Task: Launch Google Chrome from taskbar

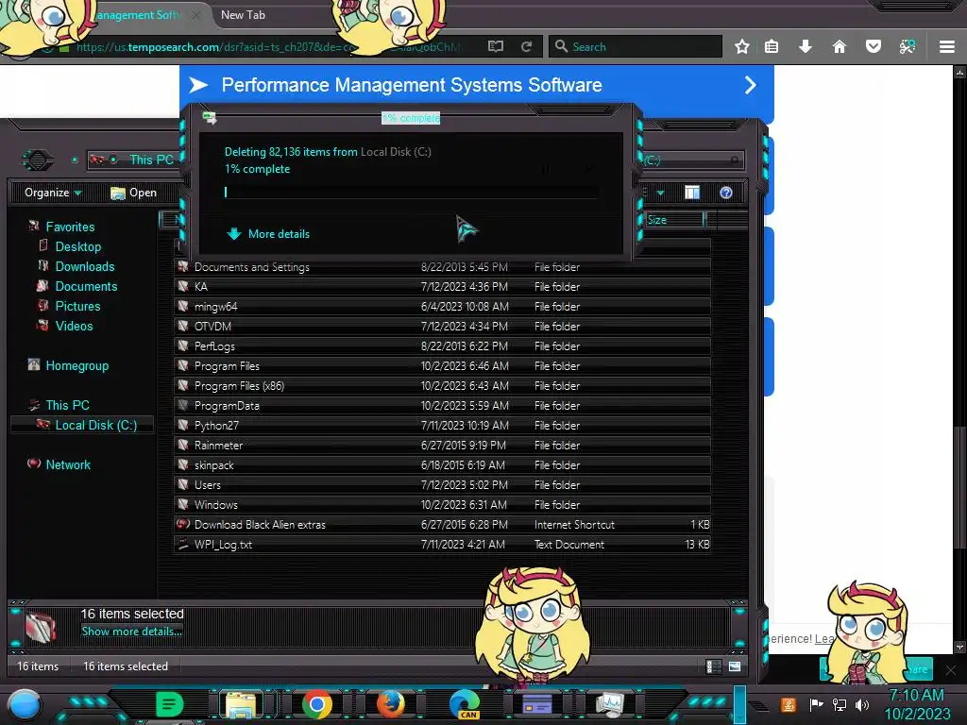Action: point(317,704)
